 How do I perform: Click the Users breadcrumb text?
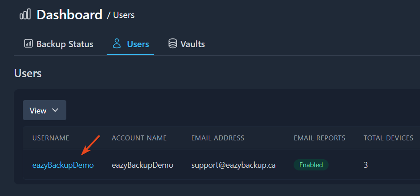coord(124,15)
